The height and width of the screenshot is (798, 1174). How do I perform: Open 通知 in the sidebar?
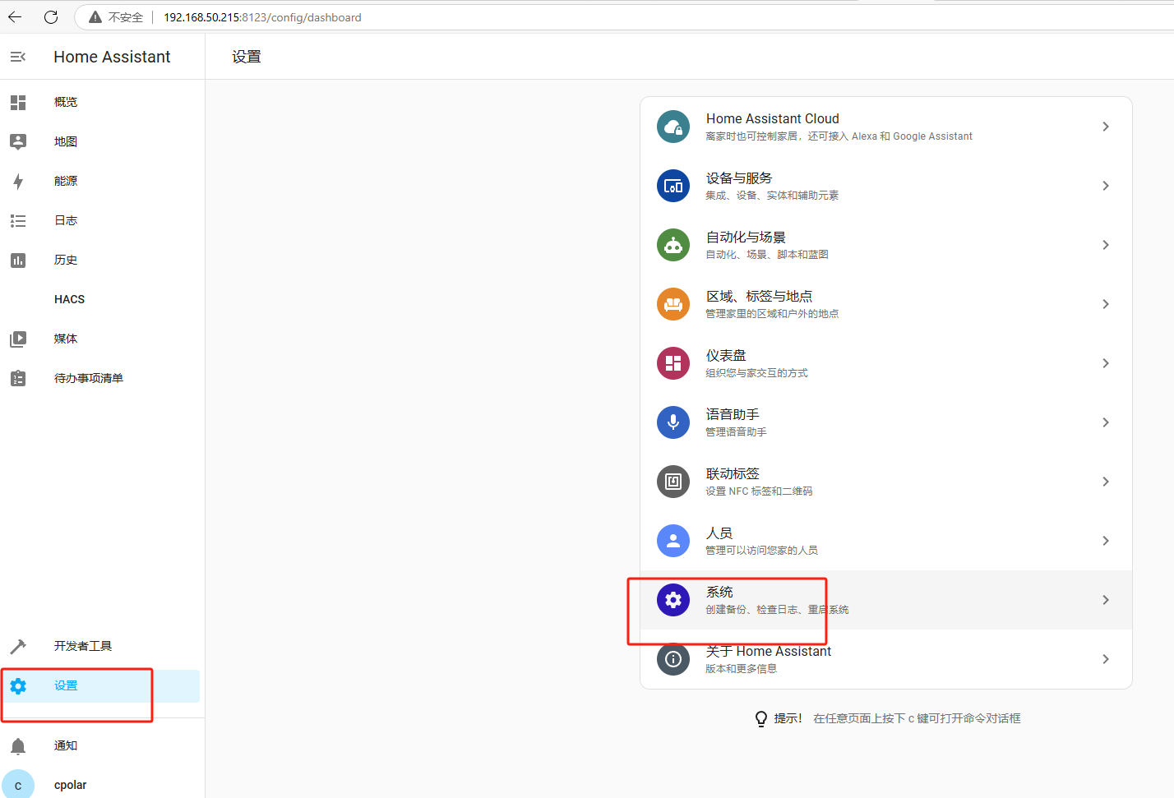102,745
